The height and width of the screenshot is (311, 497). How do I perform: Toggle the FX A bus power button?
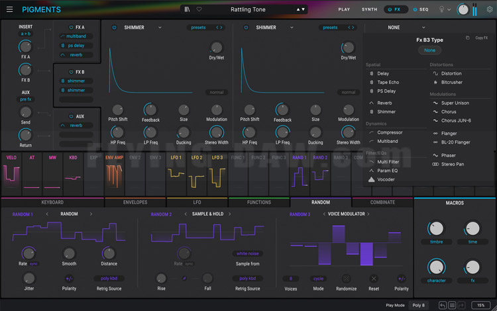[x=71, y=28]
